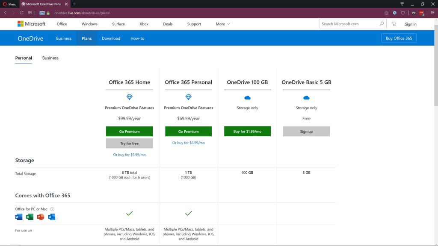Click the onedrive.live.com address bar
The image size is (438, 246).
(82, 13)
